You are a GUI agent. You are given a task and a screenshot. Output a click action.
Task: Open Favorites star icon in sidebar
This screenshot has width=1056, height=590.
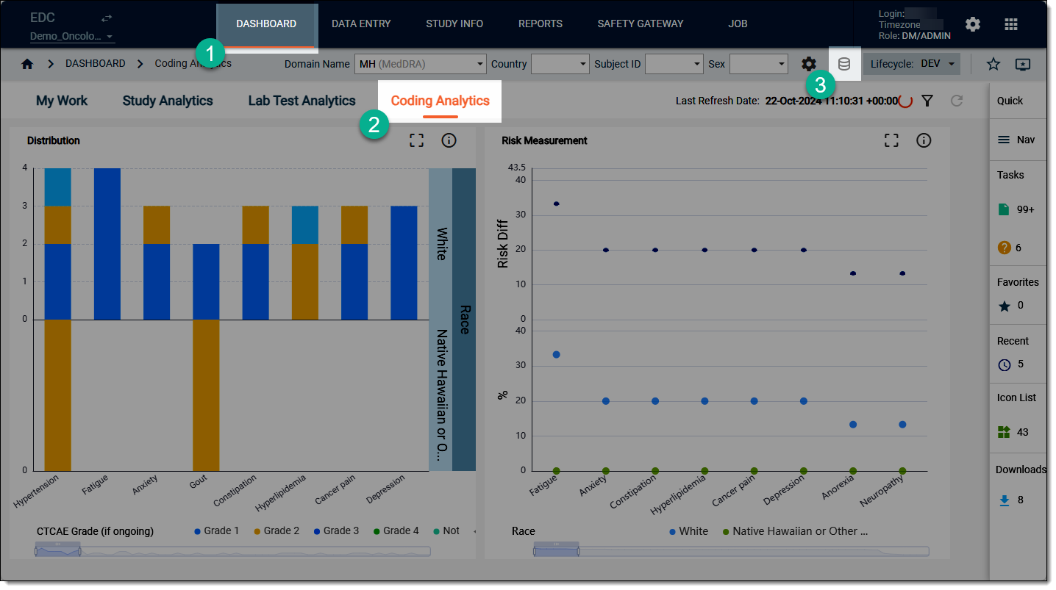1005,306
